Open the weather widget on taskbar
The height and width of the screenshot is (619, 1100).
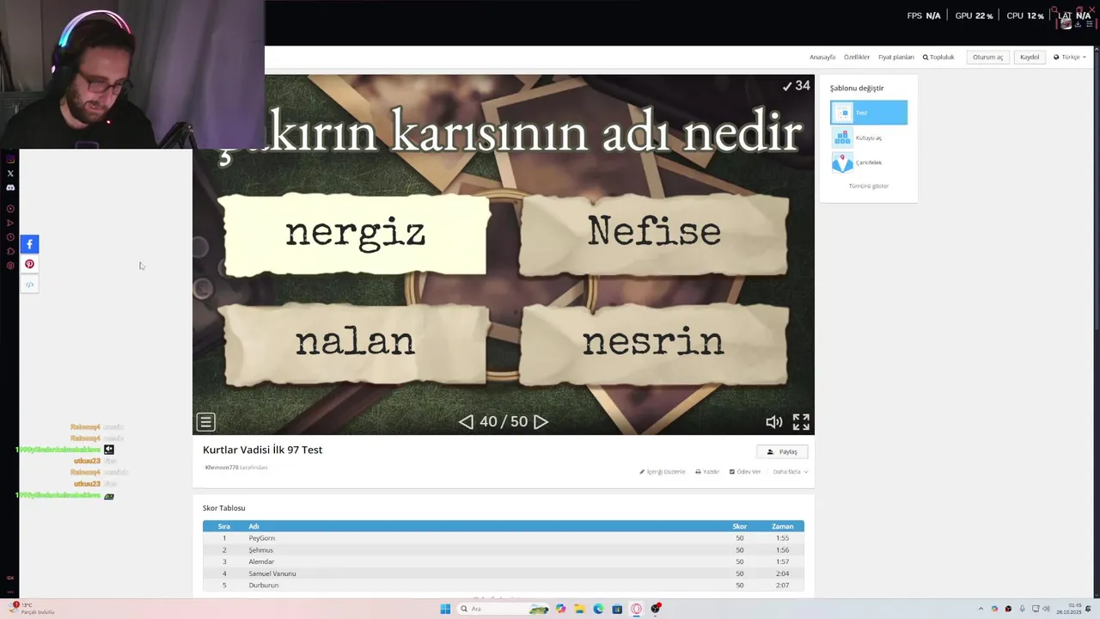coord(31,609)
